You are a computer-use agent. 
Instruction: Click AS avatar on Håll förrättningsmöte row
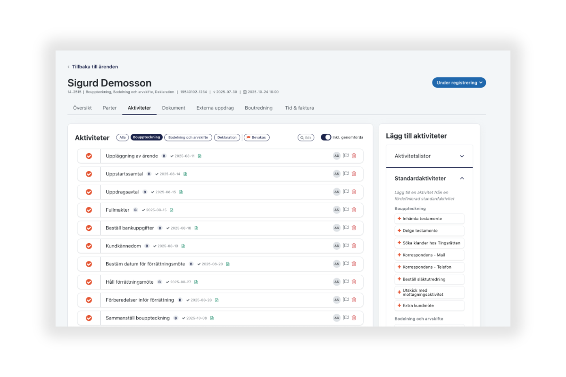pos(336,282)
